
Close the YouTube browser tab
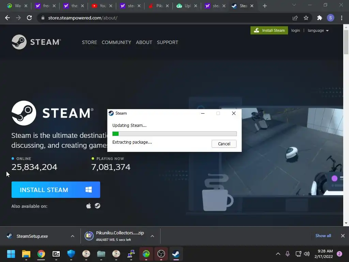coord(111,6)
